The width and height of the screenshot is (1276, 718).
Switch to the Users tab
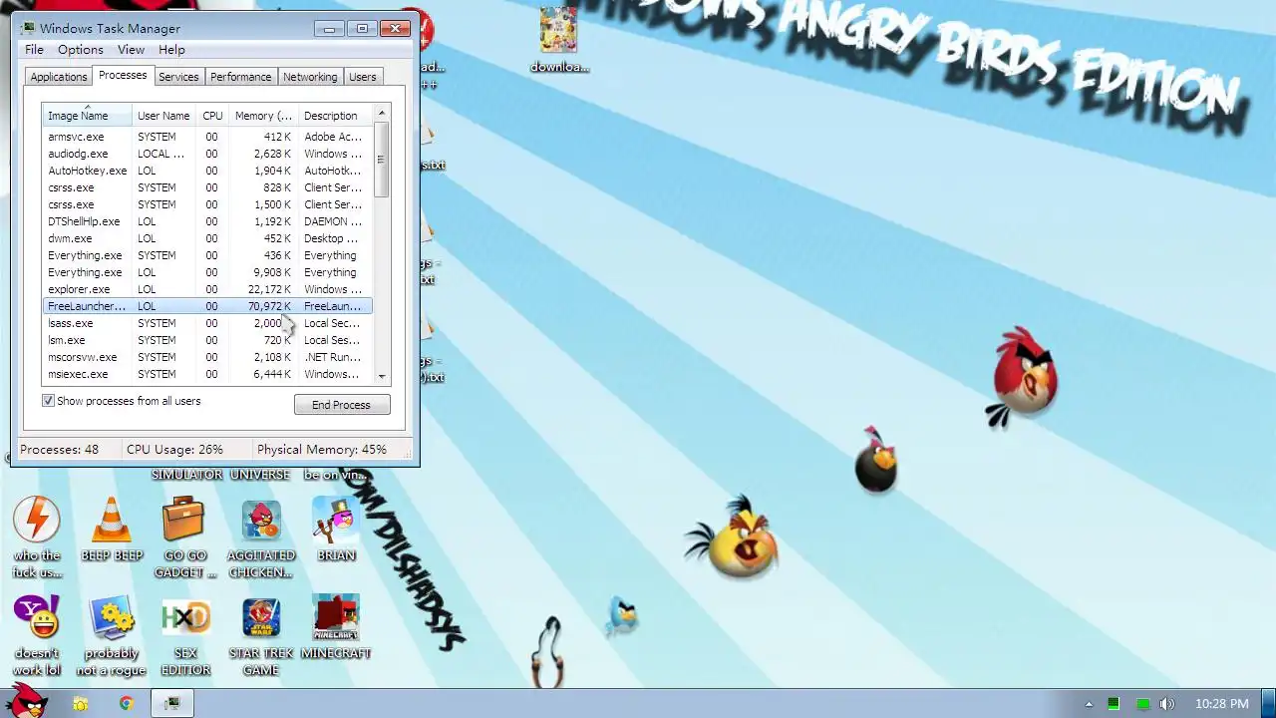[x=363, y=77]
